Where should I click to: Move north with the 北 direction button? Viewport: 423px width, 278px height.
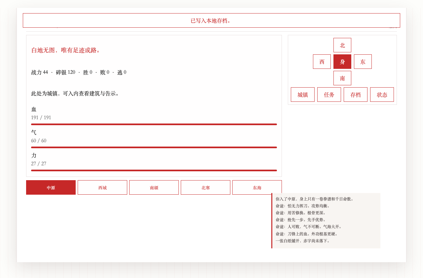(x=342, y=45)
